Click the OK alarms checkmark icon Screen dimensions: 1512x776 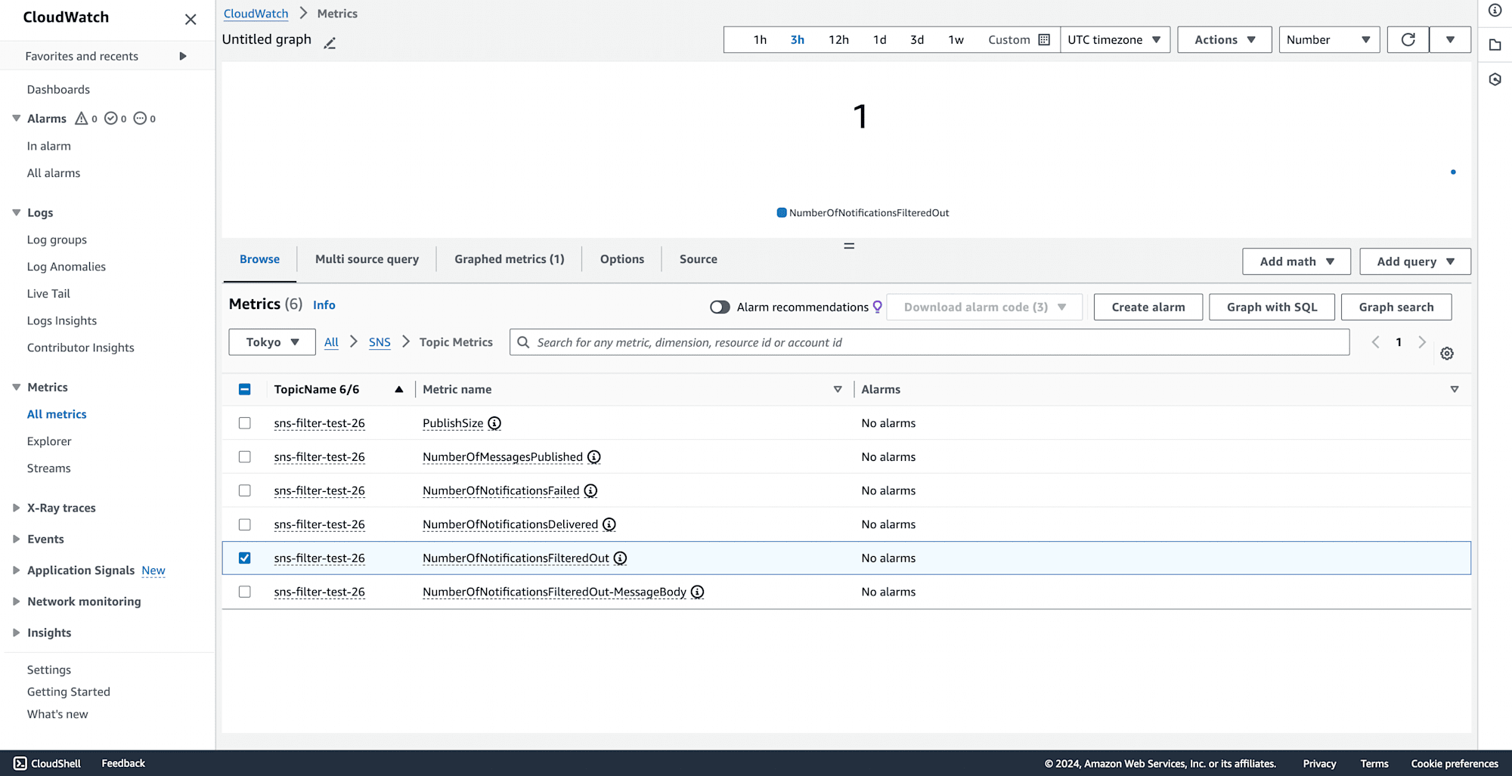(x=110, y=118)
